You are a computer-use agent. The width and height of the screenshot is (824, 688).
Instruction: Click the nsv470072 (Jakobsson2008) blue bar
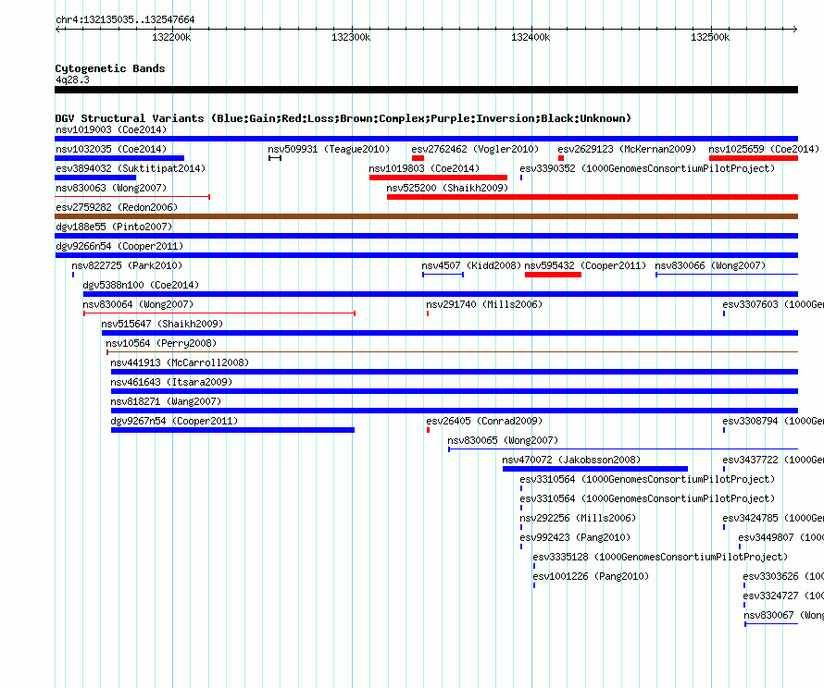[x=595, y=469]
